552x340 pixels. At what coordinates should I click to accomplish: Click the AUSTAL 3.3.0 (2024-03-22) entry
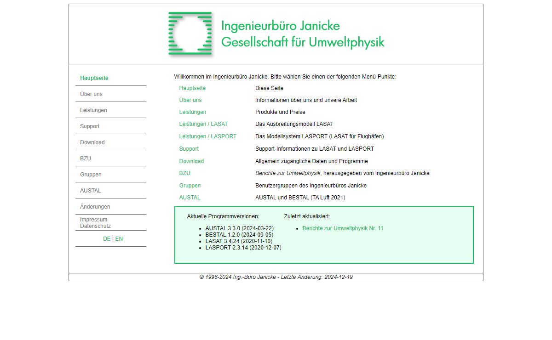pyautogui.click(x=240, y=228)
